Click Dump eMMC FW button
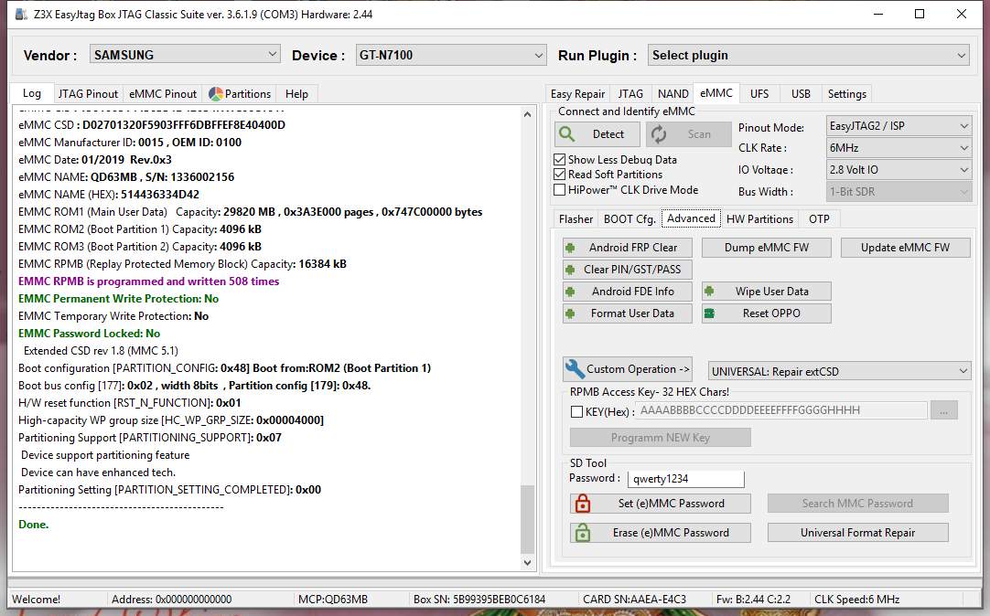The width and height of the screenshot is (990, 616). point(767,247)
